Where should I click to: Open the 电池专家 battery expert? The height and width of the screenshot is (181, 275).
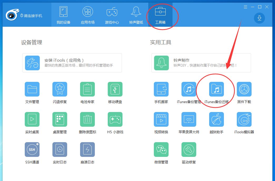(x=87, y=89)
